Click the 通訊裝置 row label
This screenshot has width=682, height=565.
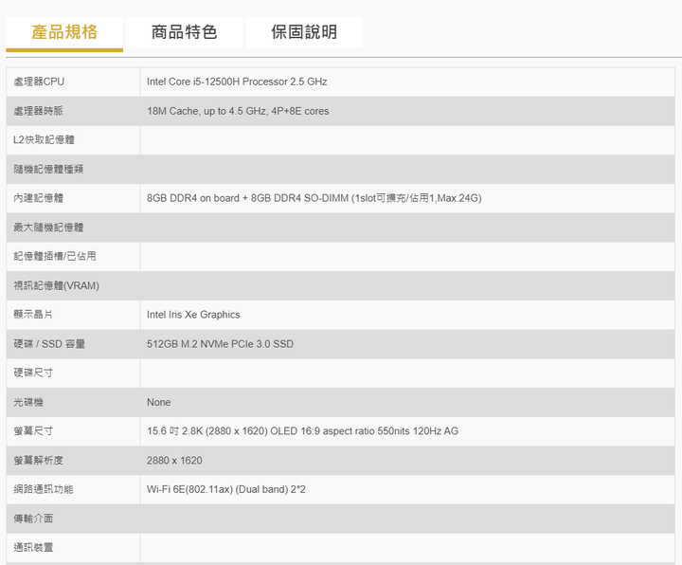coord(33,548)
